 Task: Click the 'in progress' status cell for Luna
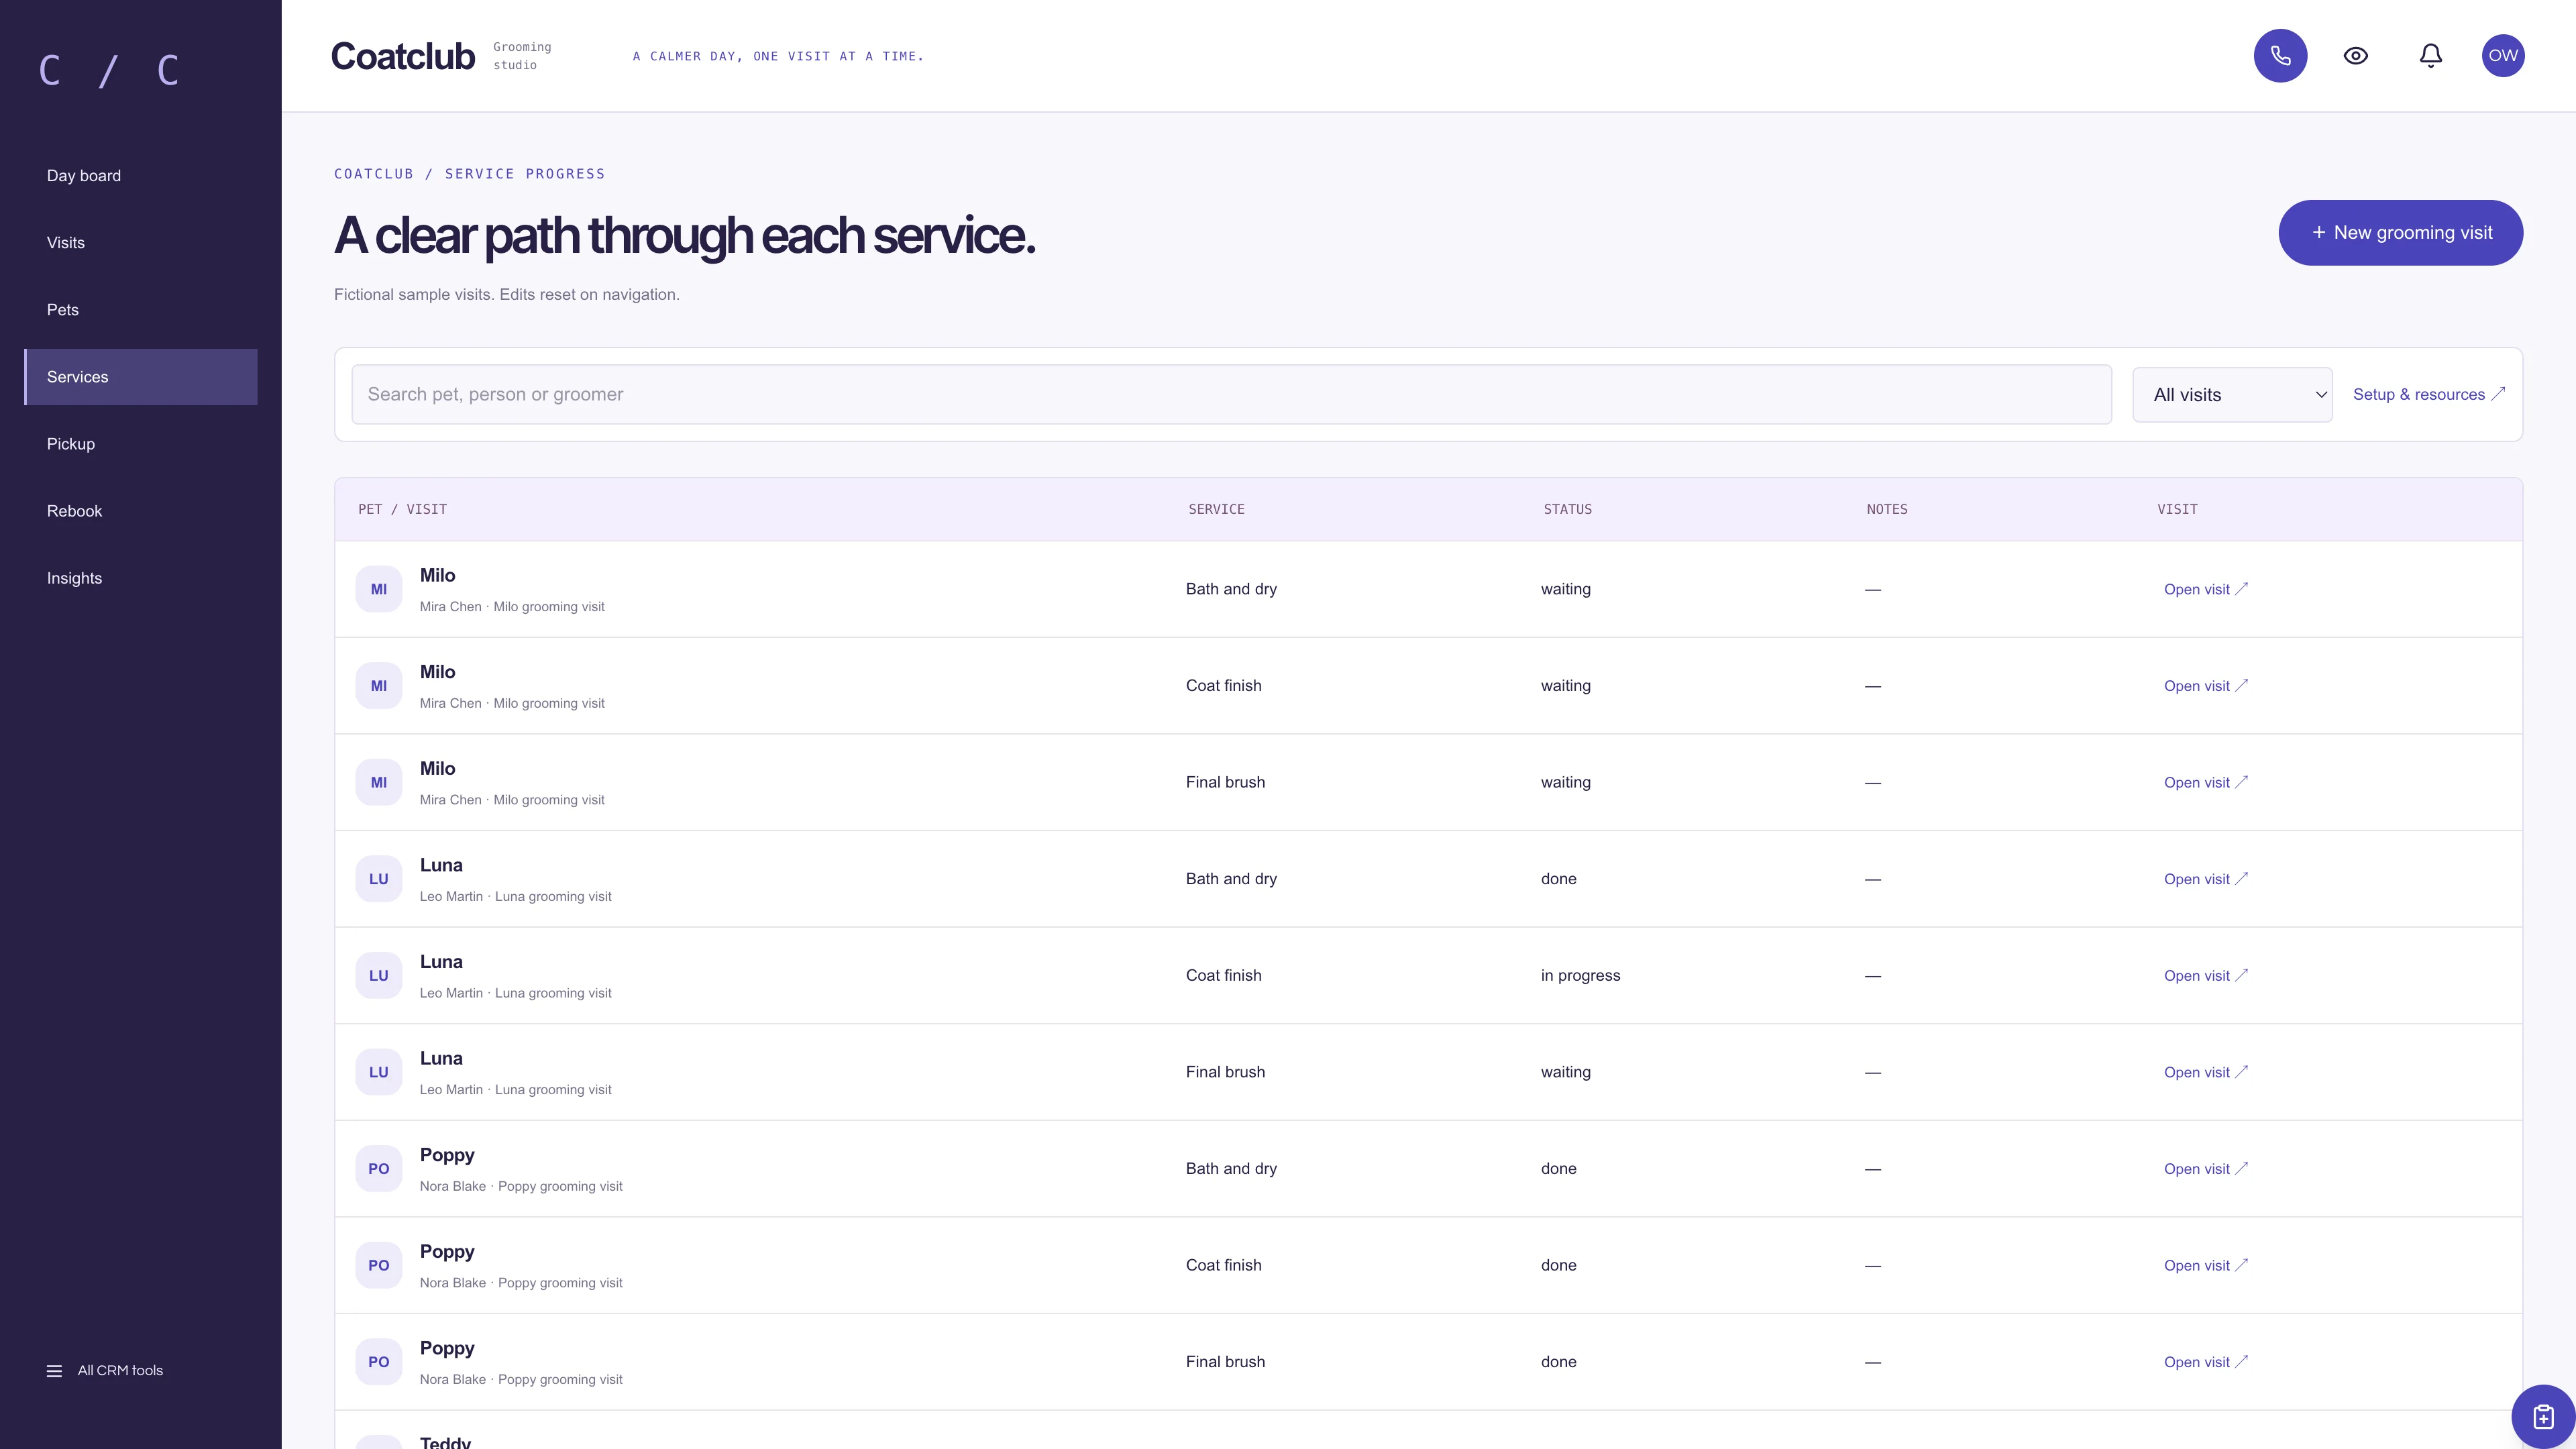coord(1580,975)
